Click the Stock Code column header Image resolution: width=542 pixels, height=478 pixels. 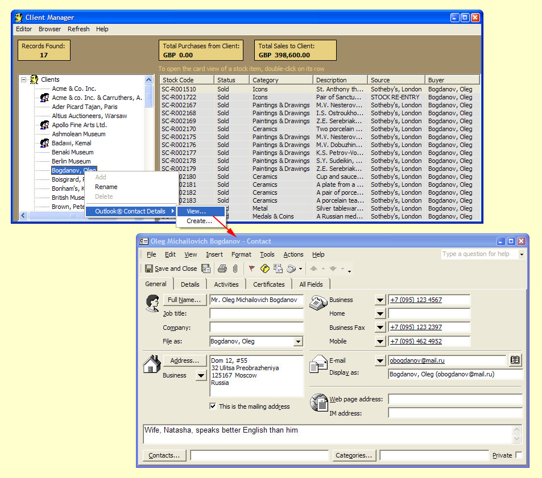pos(187,79)
